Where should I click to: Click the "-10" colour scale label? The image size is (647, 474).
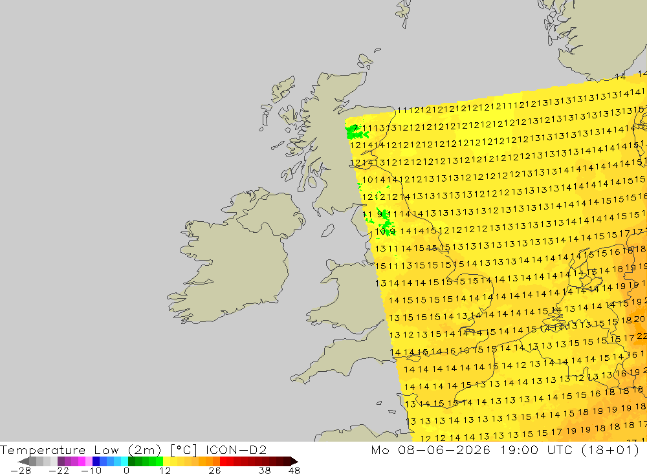click(91, 470)
